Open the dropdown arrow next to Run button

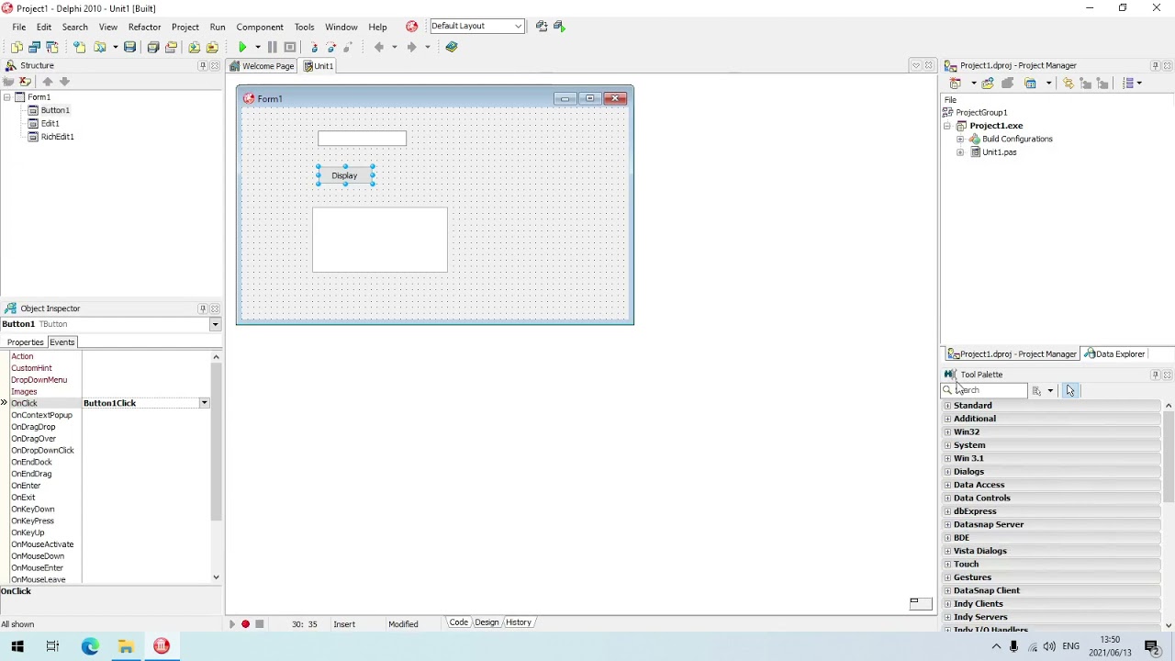[258, 47]
